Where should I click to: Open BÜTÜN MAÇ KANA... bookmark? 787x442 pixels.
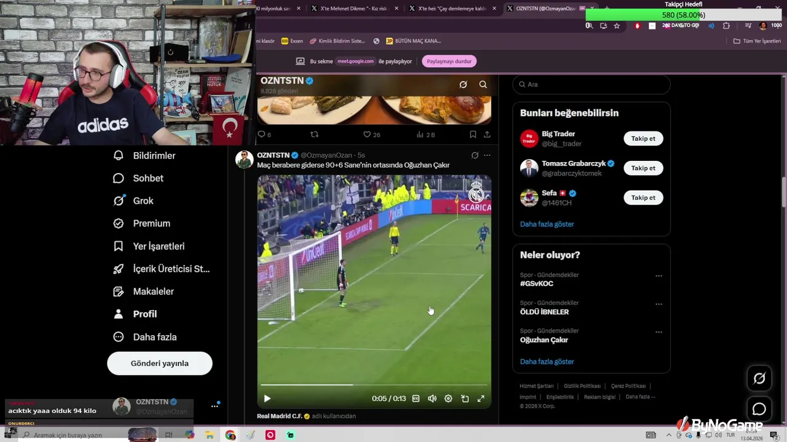pos(413,41)
